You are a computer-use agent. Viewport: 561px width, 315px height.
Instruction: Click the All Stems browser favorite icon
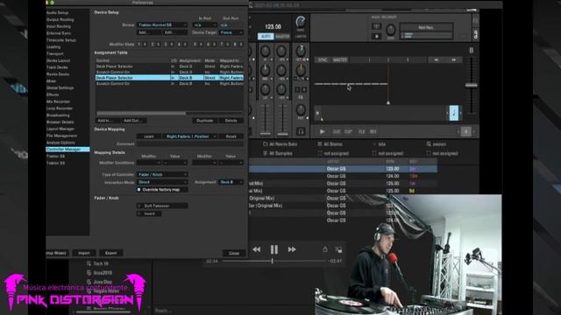click(319, 143)
